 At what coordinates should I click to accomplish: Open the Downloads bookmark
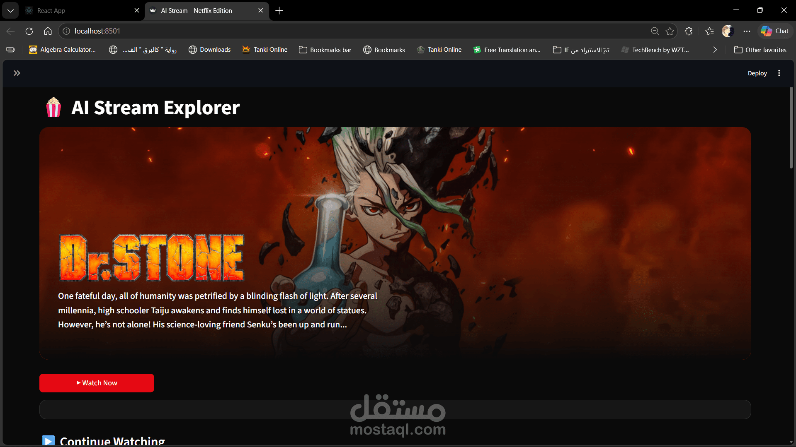pyautogui.click(x=210, y=50)
